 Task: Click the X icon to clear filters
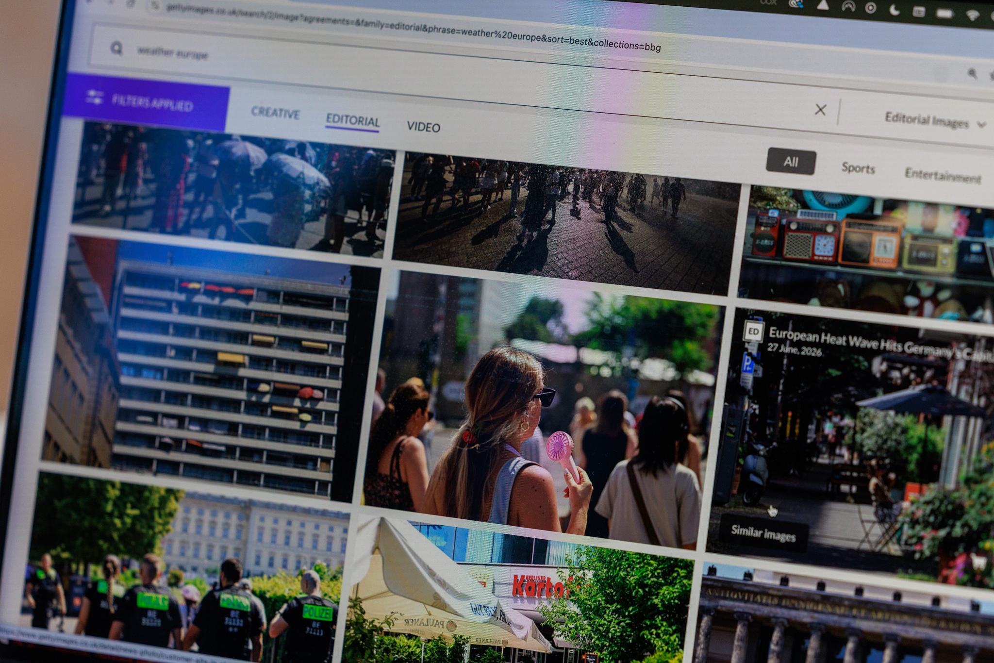coord(820,110)
